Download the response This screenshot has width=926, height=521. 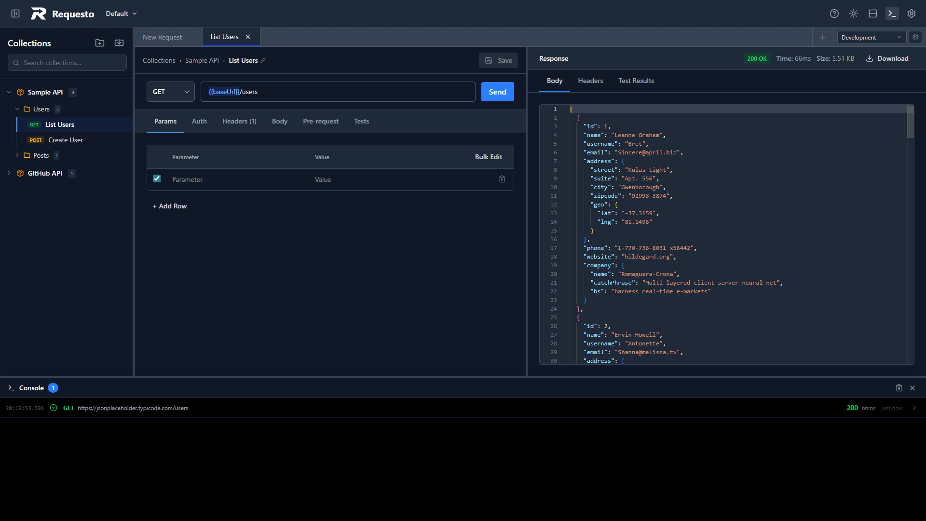(887, 58)
